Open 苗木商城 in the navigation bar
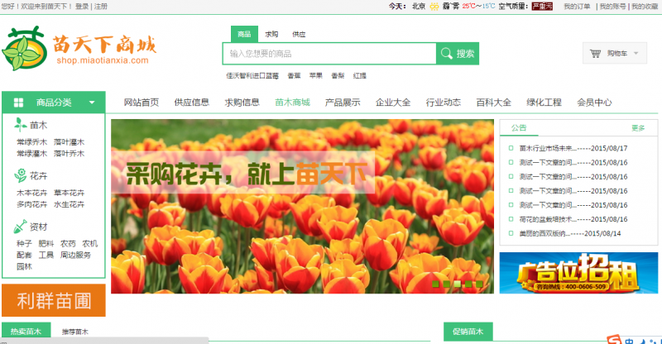The image size is (662, 344). point(292,103)
